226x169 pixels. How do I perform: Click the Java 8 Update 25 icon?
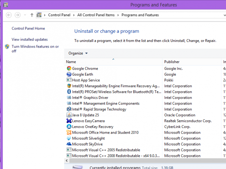pyautogui.click(x=69, y=115)
